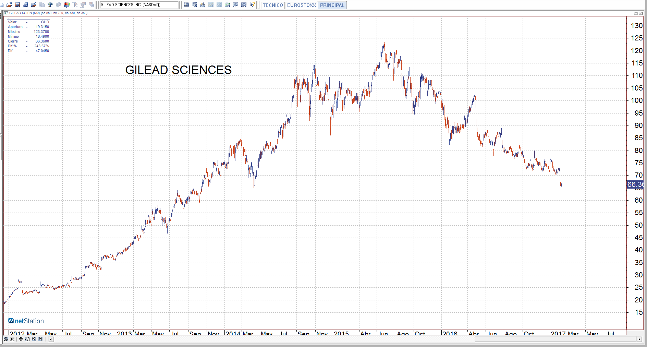647x347 pixels.
Task: Click the 66.36 current price label
Action: pyautogui.click(x=635, y=184)
